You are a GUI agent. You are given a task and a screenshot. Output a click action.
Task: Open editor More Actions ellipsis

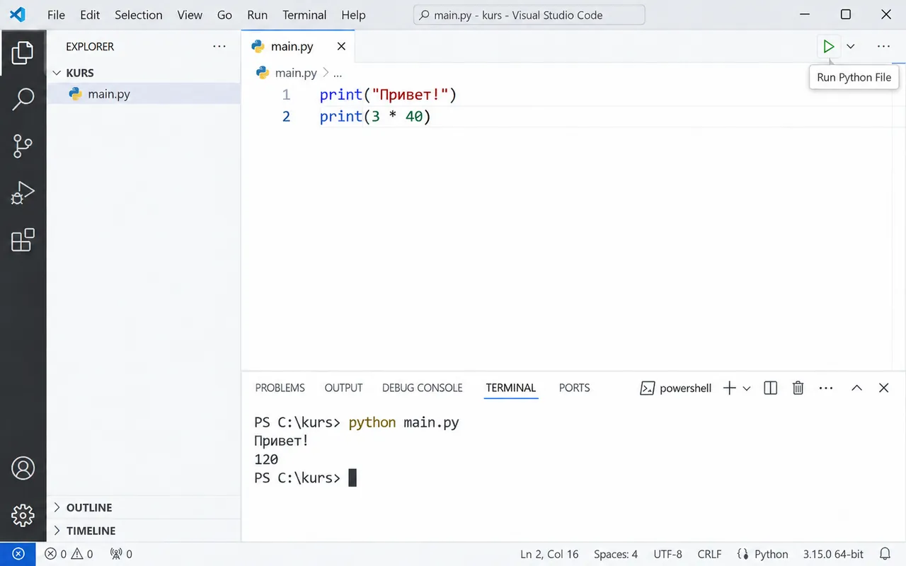click(x=883, y=47)
